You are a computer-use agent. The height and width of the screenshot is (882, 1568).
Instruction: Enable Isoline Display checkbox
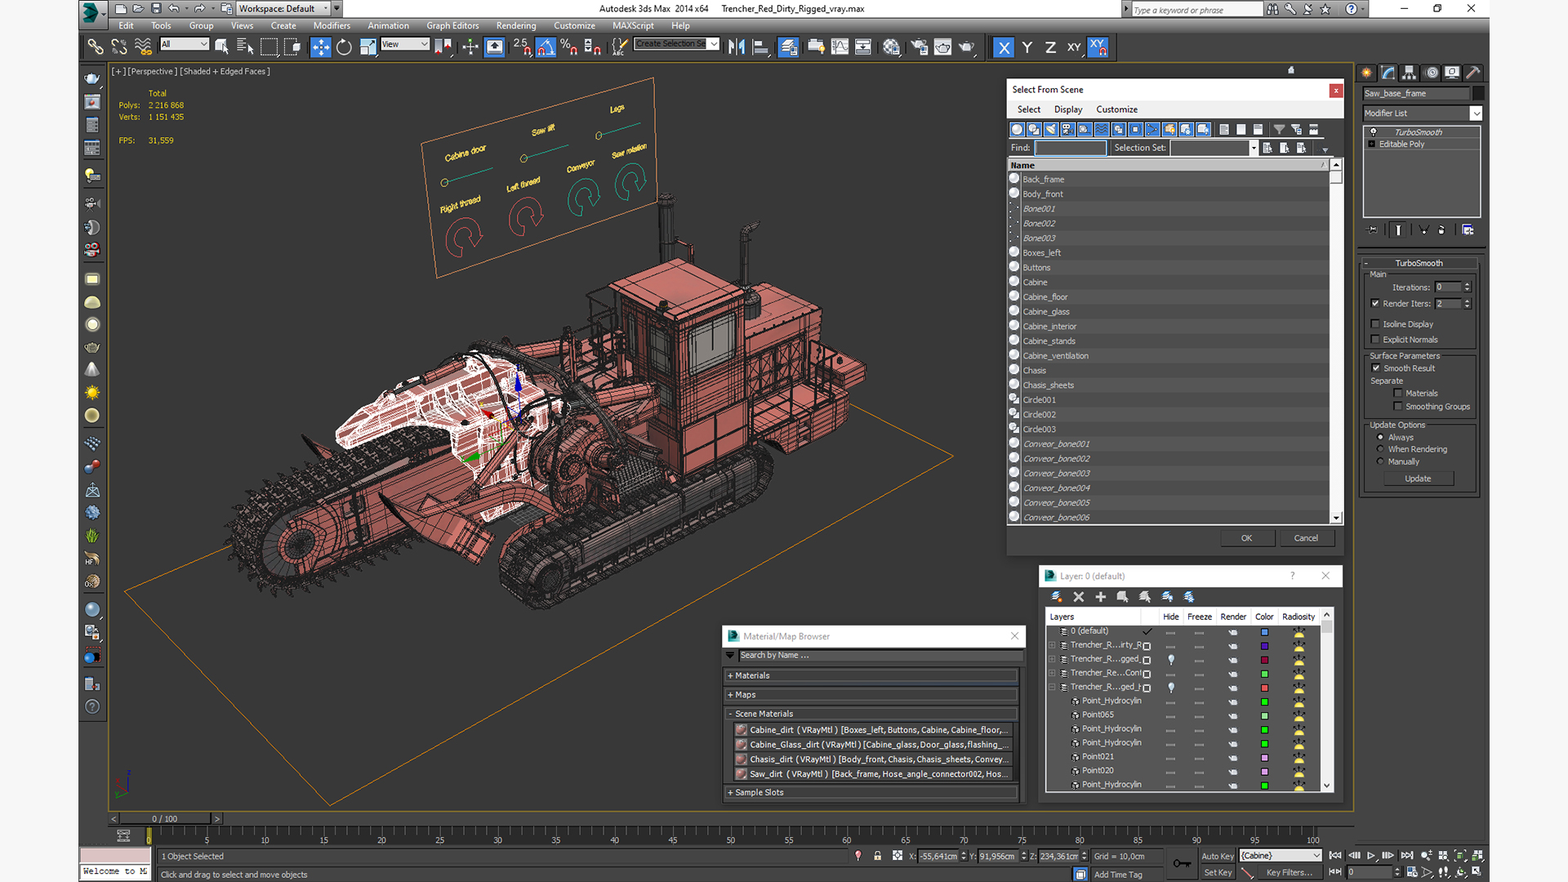[1375, 324]
